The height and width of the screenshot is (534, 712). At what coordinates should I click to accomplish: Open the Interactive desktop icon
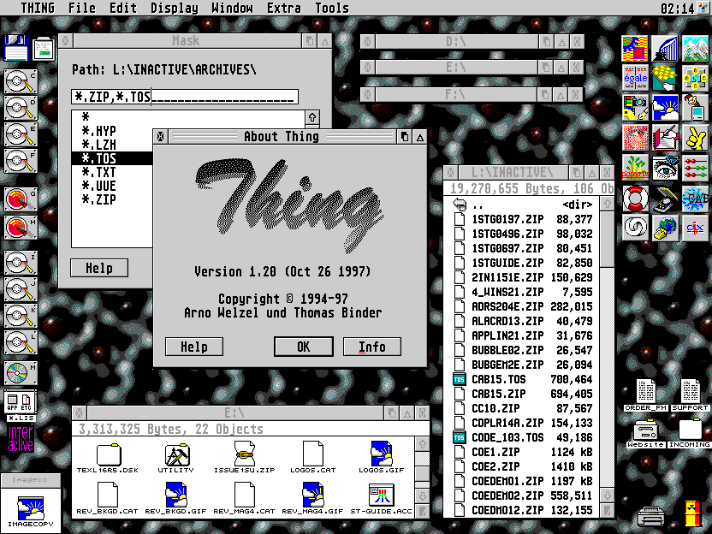point(21,438)
